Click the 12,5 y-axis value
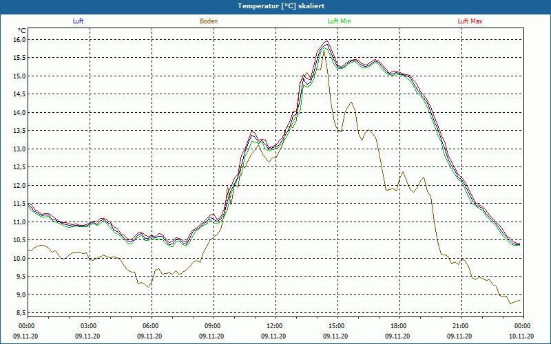Image resolution: width=551 pixels, height=344 pixels. (x=19, y=167)
